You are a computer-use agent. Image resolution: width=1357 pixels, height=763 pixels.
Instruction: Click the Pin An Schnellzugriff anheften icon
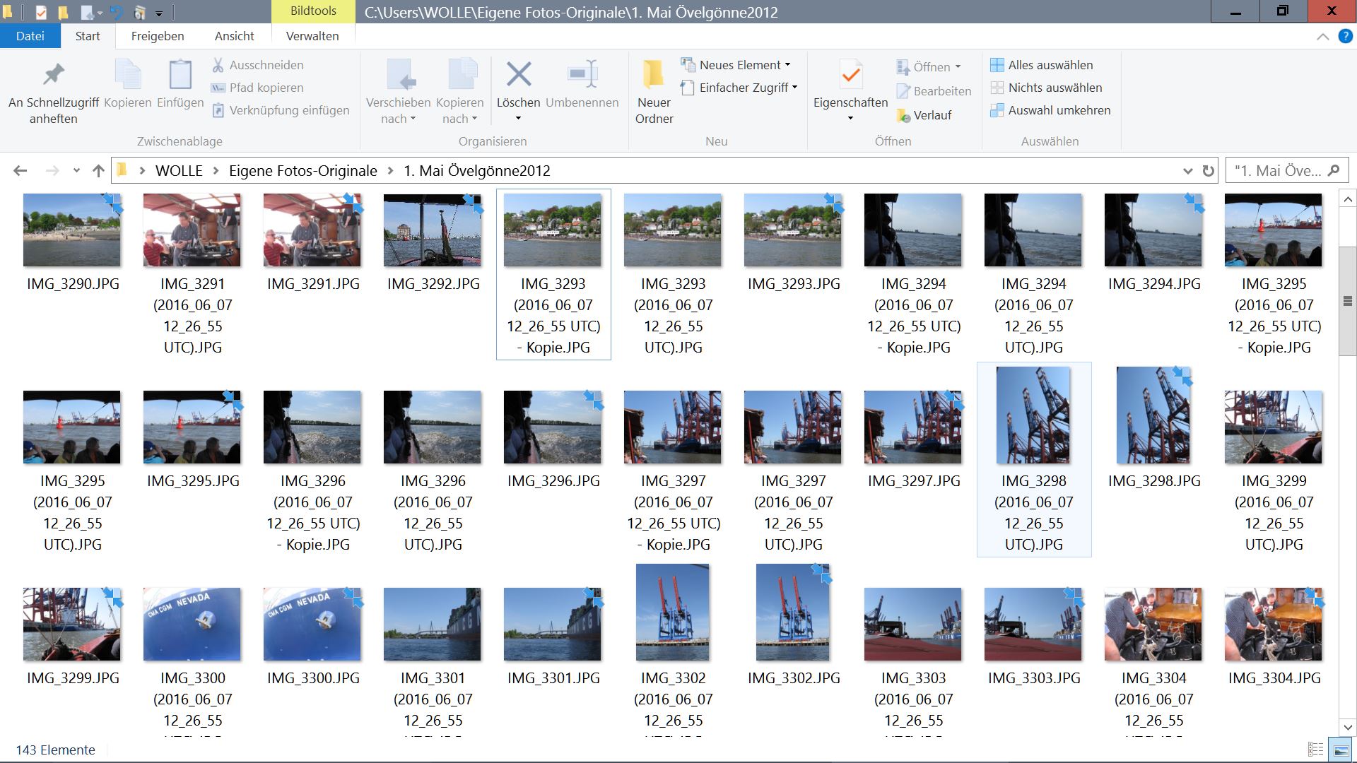pos(54,75)
